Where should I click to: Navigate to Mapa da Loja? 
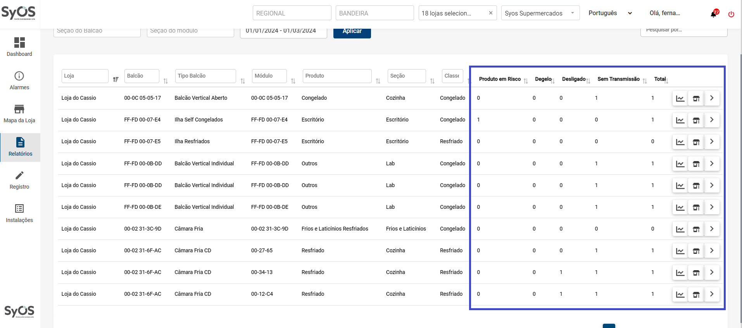tap(19, 113)
